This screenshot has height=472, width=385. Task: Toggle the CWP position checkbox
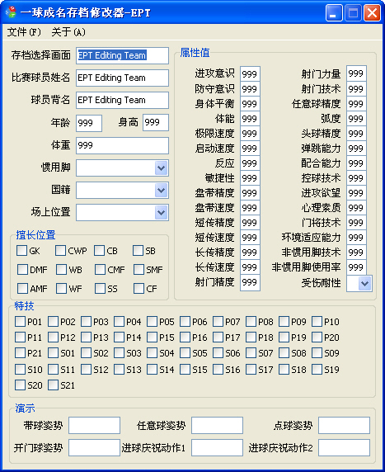[x=60, y=251]
